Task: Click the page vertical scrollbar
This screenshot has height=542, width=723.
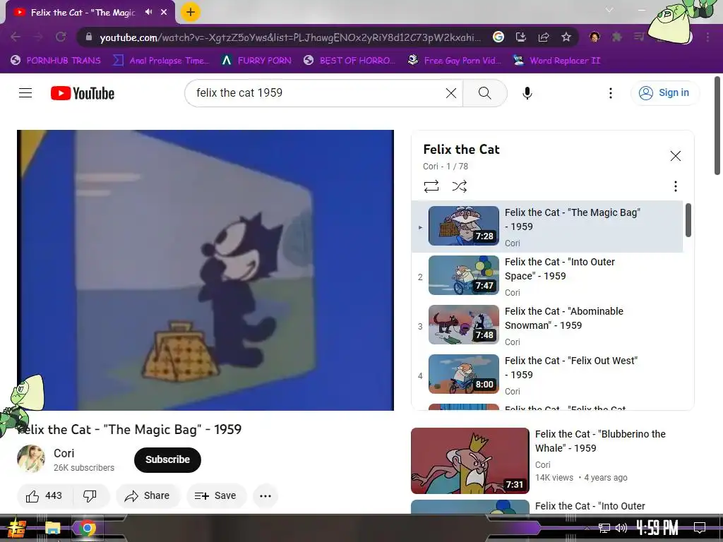Action: (717, 126)
